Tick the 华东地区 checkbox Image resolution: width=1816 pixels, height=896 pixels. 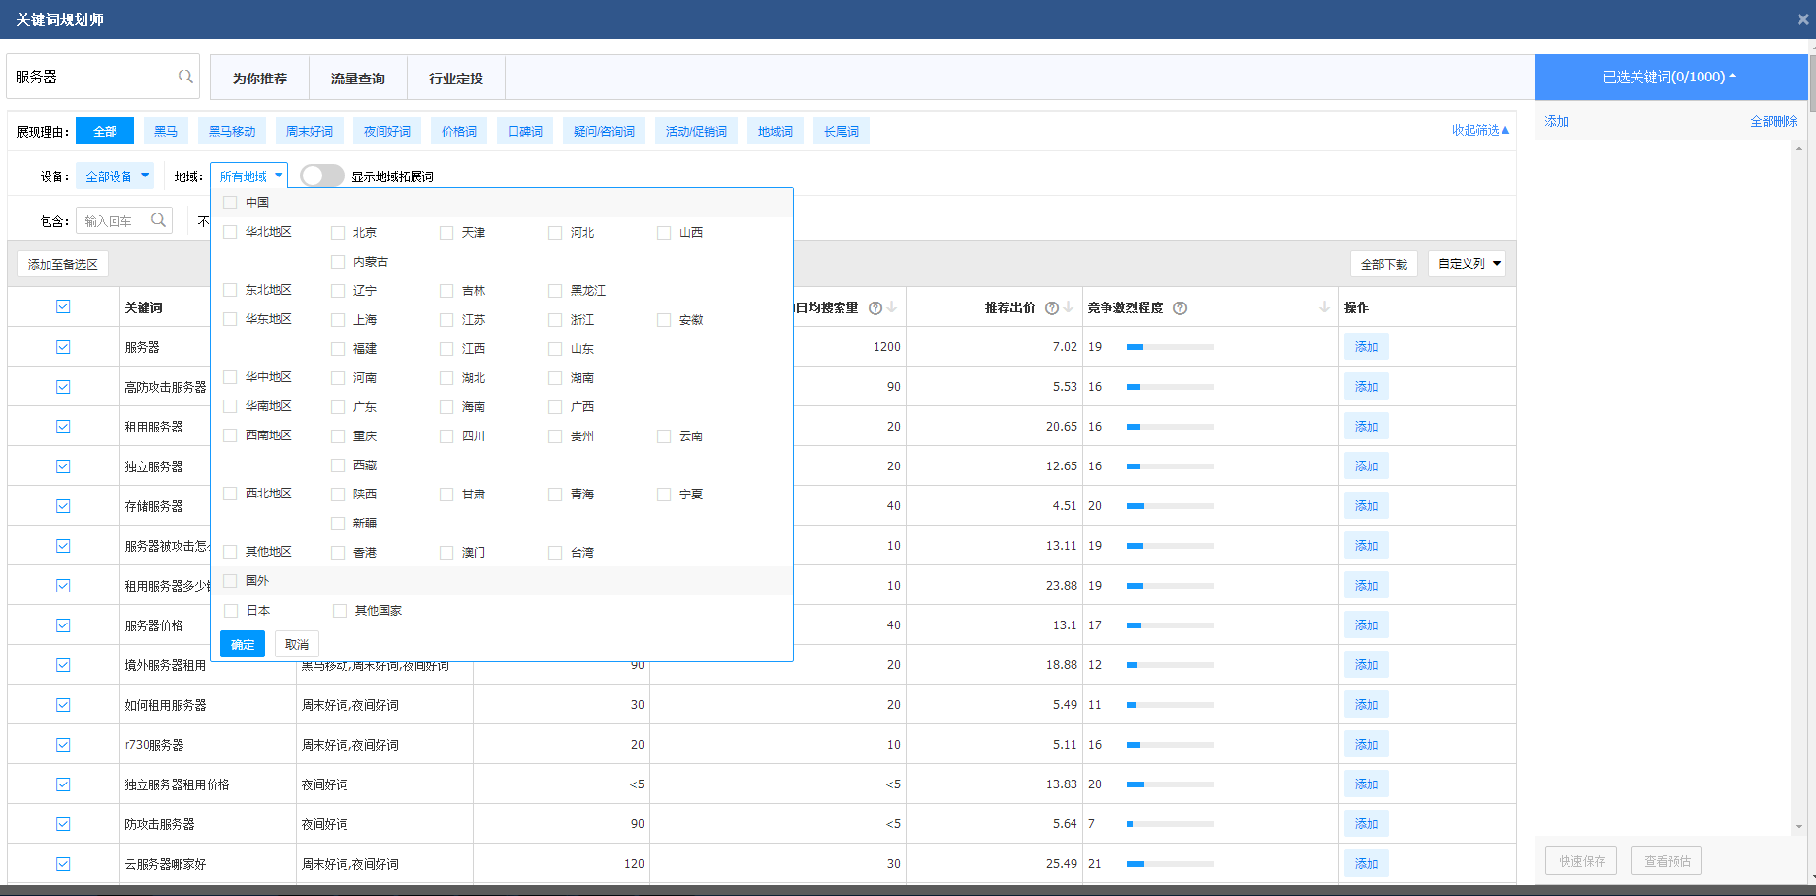pyautogui.click(x=230, y=319)
